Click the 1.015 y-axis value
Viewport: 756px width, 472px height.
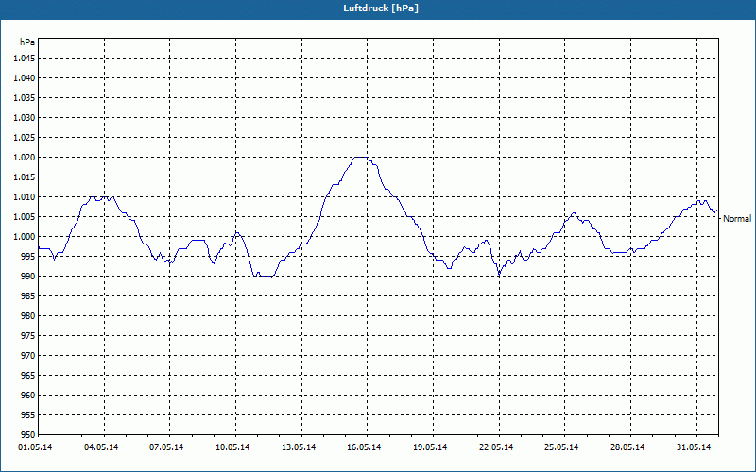point(25,177)
